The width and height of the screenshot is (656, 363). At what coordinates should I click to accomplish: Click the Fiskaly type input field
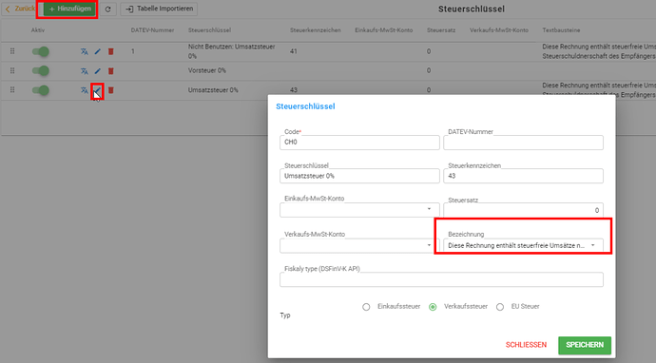pyautogui.click(x=441, y=279)
